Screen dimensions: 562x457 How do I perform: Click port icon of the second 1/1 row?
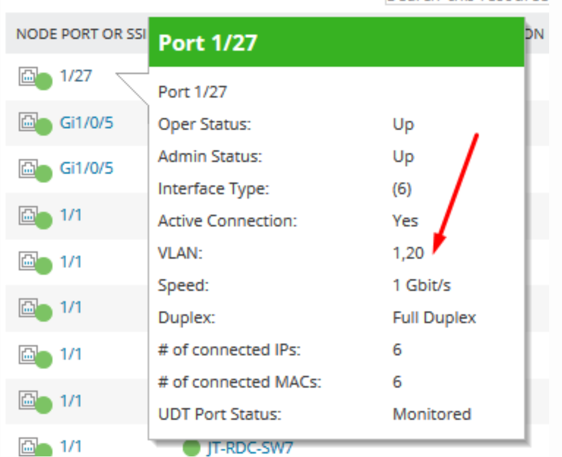click(x=29, y=262)
